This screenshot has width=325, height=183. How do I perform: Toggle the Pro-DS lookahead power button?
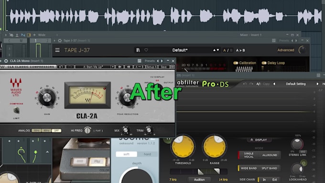tap(303, 163)
